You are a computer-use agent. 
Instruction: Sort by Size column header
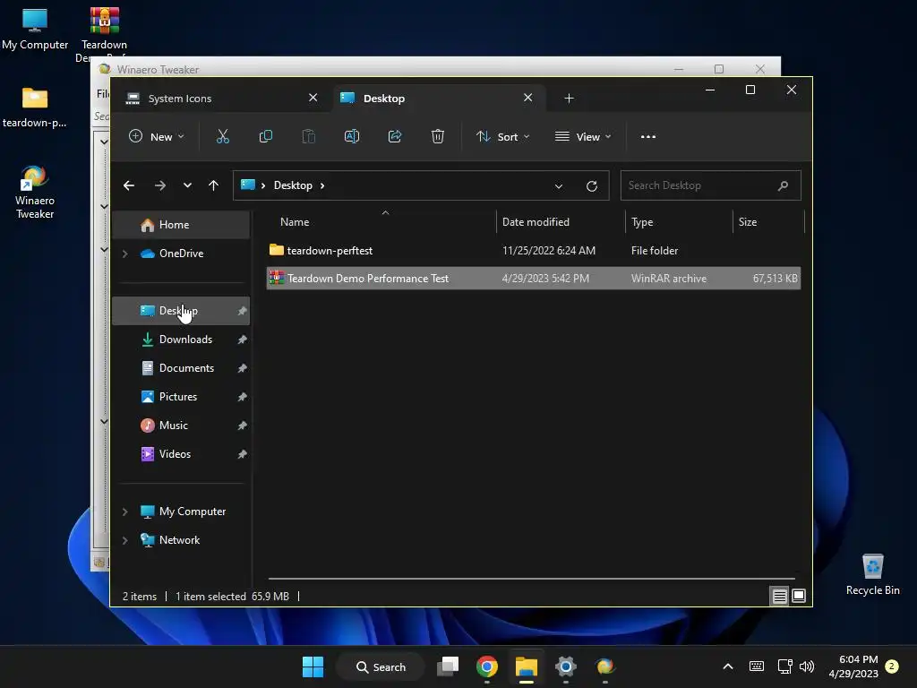tap(768, 222)
